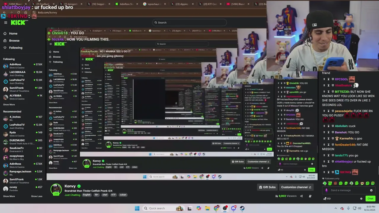Click username ViralSnatch in chat
The height and width of the screenshot is (213, 379).
pos(343,85)
